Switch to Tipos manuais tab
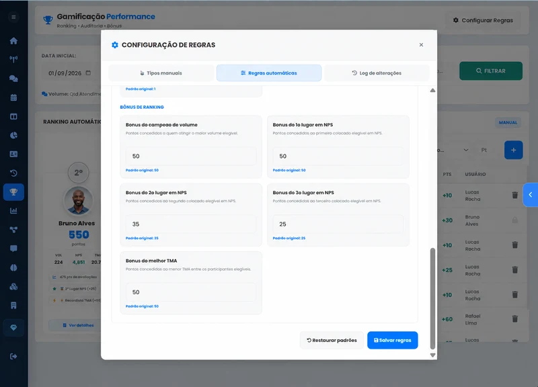This screenshot has width=538, height=387. pyautogui.click(x=161, y=73)
